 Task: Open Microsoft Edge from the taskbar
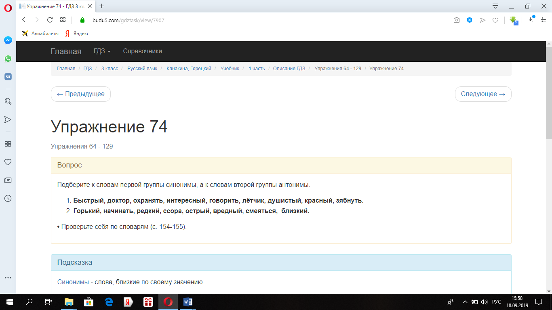click(108, 302)
